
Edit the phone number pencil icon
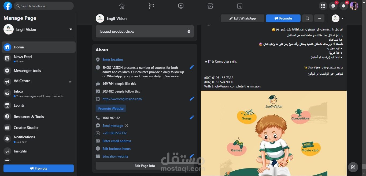click(192, 117)
